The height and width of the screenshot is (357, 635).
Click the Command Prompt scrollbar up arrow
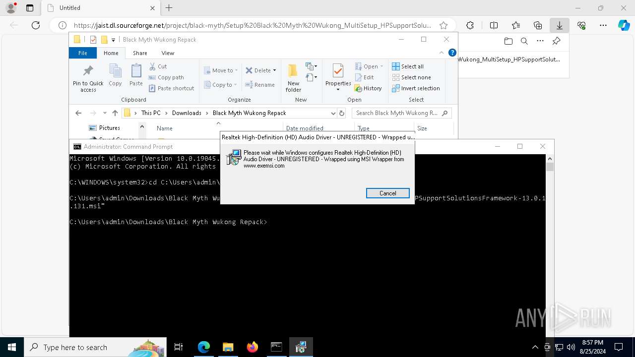(550, 159)
